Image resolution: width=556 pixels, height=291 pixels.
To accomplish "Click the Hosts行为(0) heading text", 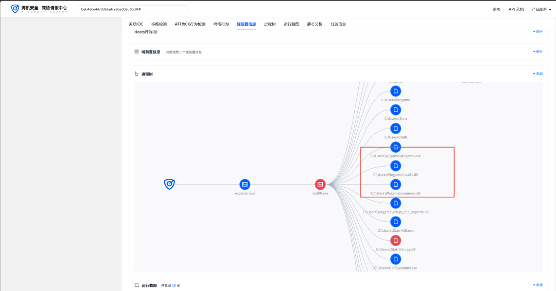I will [146, 32].
